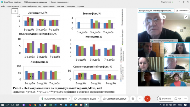Image resolution: width=190 pixels, height=107 pixels.
Task: Open the Файл menu
Action: [x=3, y=6]
